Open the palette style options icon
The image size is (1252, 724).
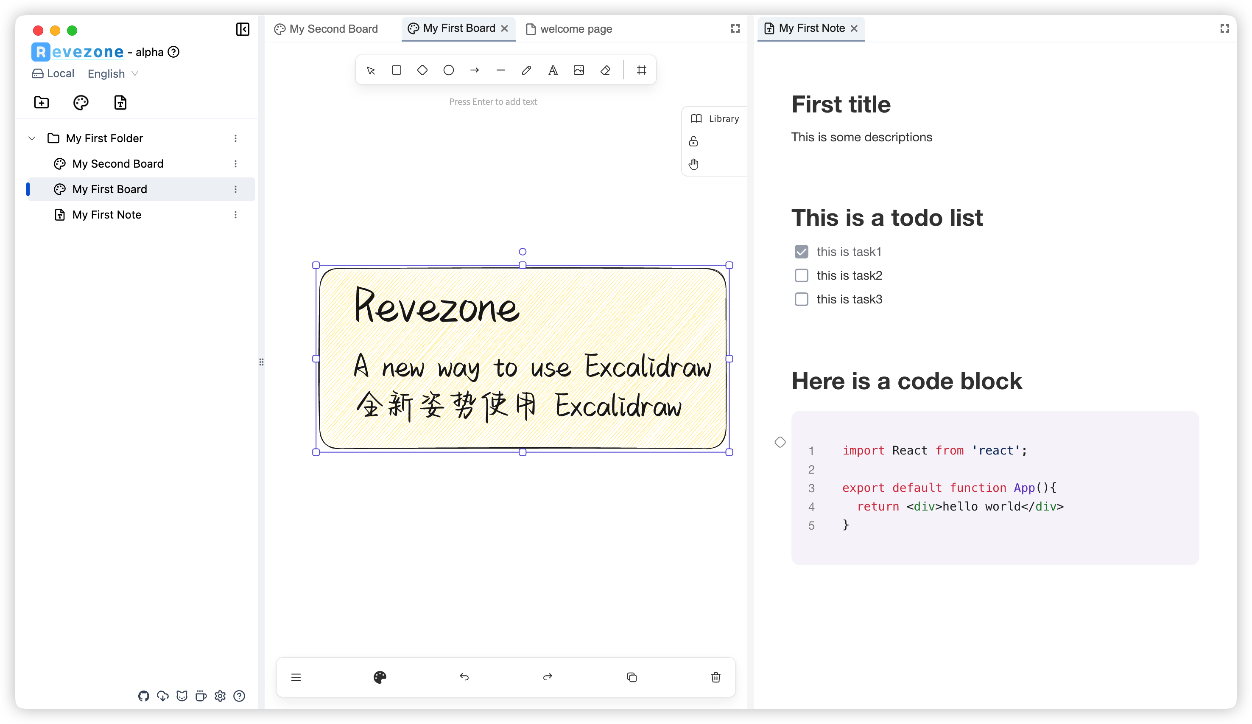380,677
